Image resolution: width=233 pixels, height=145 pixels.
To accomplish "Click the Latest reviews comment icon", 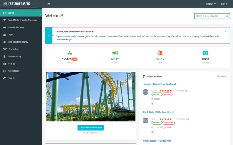I will [x=144, y=77].
